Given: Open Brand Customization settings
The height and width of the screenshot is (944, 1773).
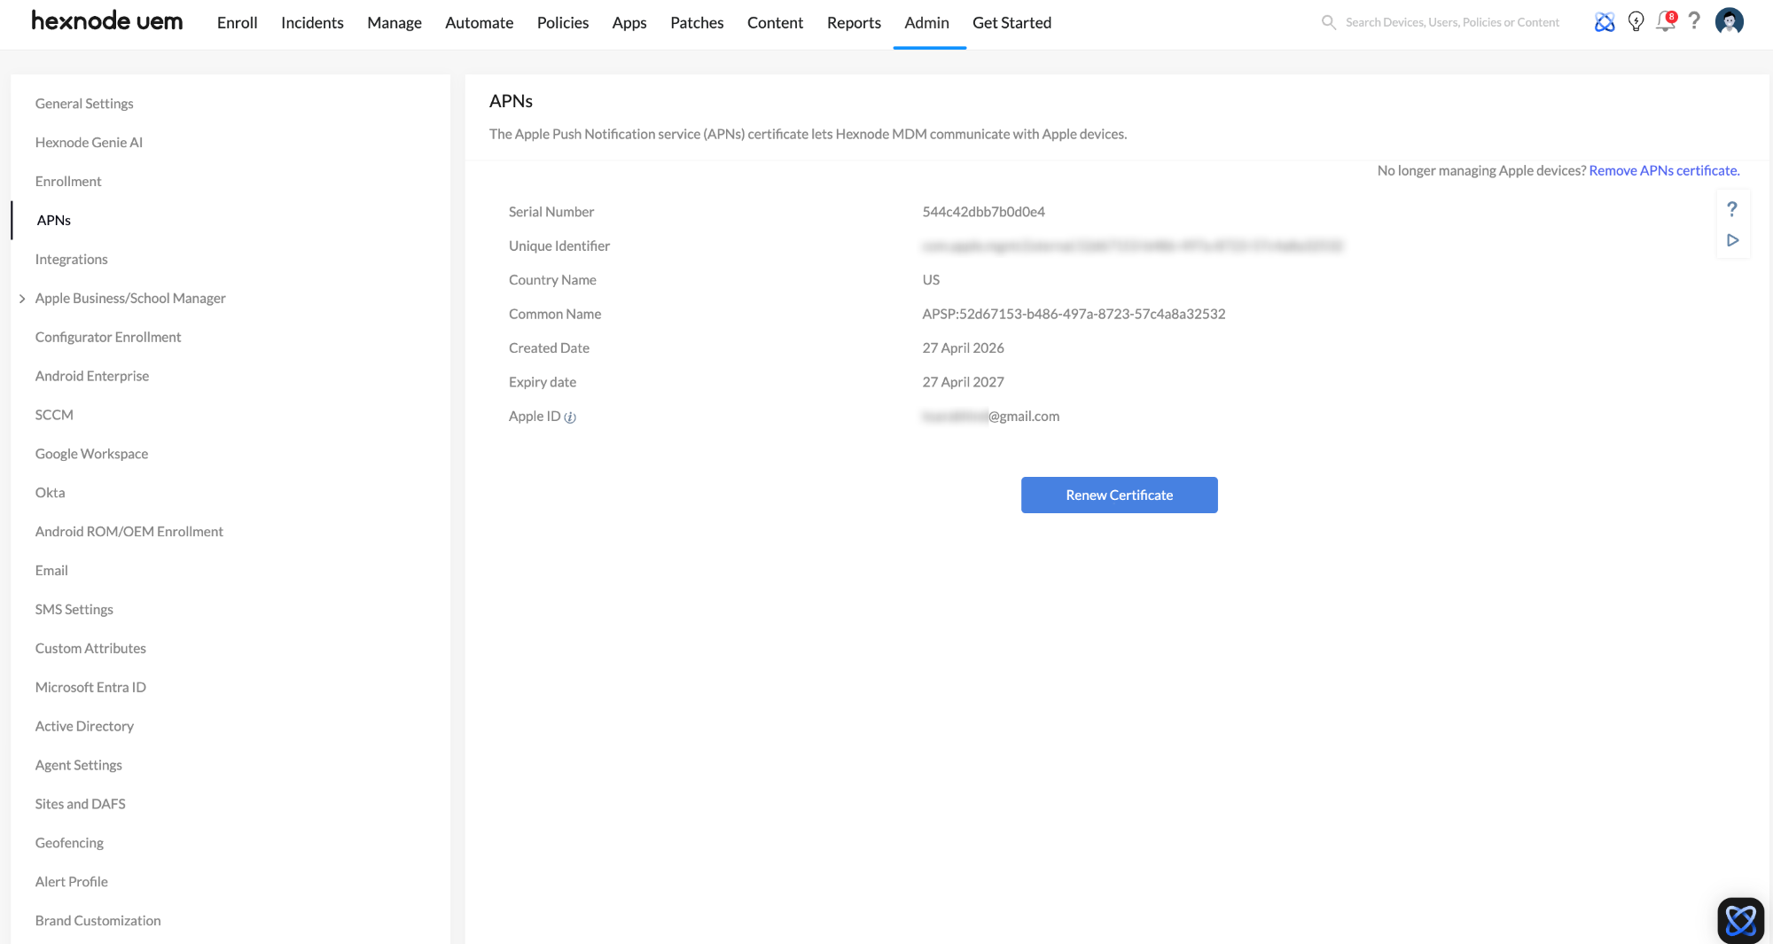Looking at the screenshot, I should click(98, 921).
